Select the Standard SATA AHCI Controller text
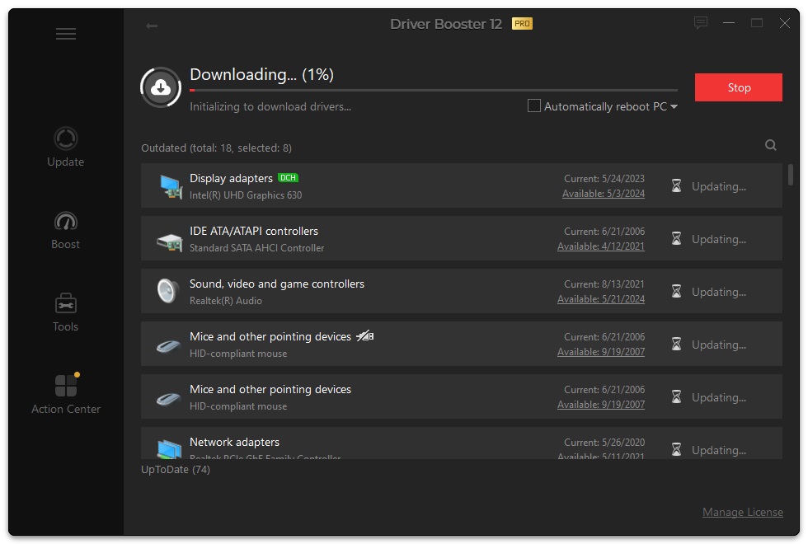 (x=256, y=248)
